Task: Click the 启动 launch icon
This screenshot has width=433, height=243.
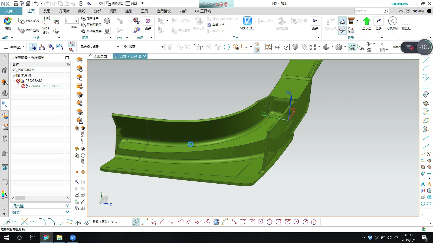Action: 8,21
